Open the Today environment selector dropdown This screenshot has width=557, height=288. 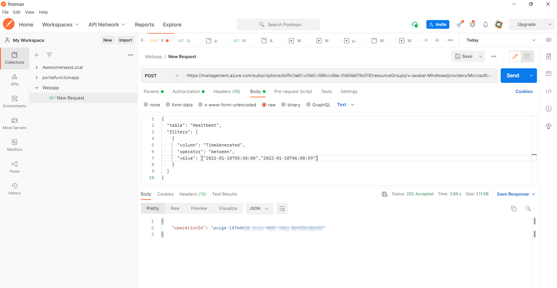(x=501, y=40)
